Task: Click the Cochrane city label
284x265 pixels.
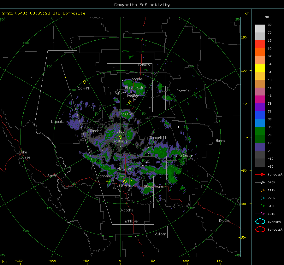Action: coord(103,176)
